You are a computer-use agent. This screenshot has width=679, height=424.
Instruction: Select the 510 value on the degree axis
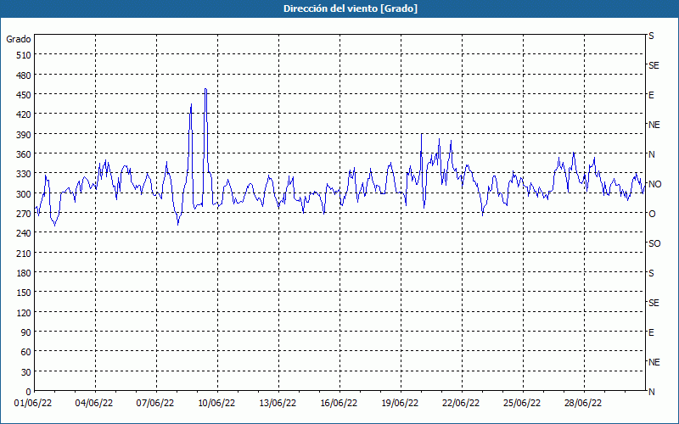point(25,55)
